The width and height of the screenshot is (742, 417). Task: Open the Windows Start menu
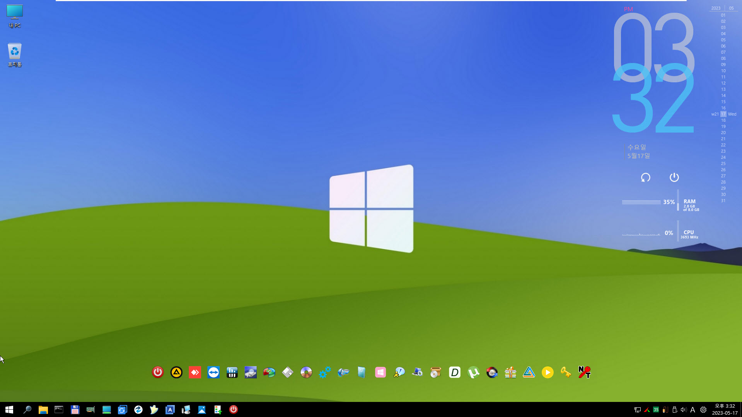pyautogui.click(x=9, y=410)
